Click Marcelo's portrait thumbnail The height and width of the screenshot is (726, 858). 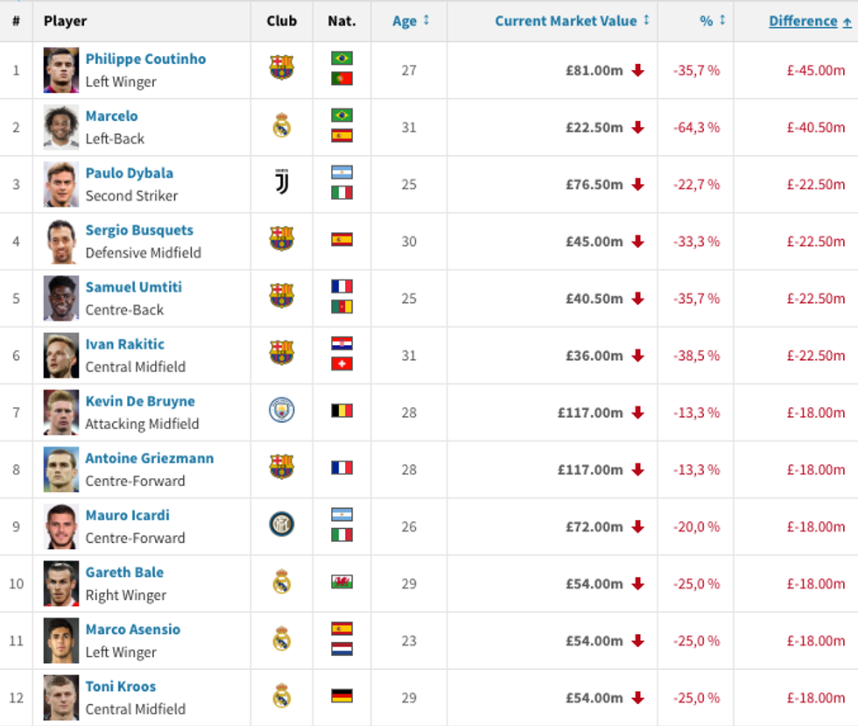pos(61,127)
